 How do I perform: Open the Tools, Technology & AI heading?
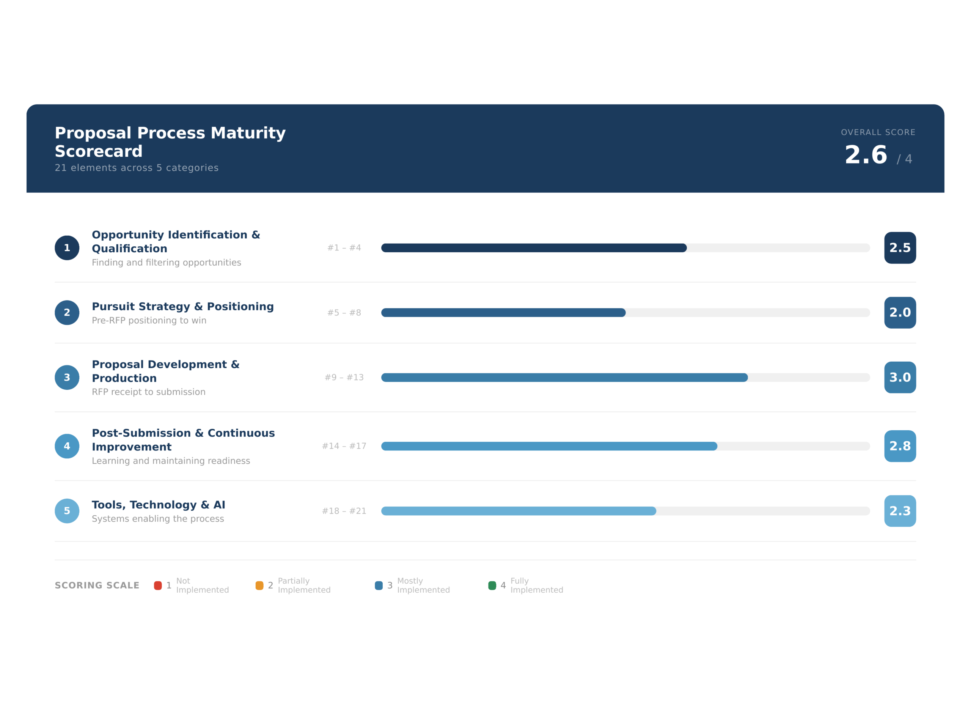(x=159, y=504)
